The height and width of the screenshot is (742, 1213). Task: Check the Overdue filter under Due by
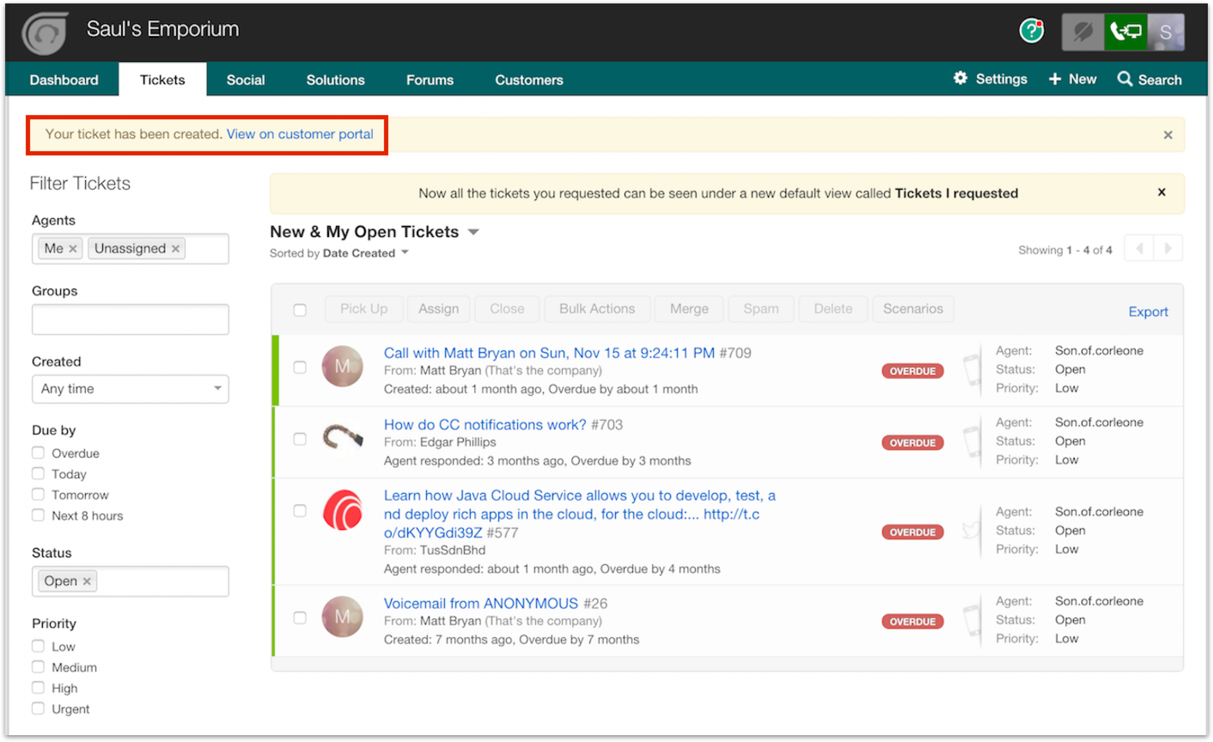click(x=38, y=452)
